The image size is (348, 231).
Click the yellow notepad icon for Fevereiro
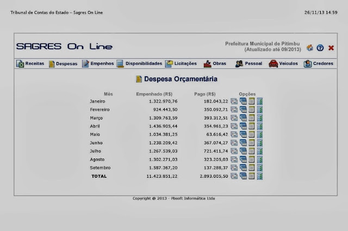251,110
